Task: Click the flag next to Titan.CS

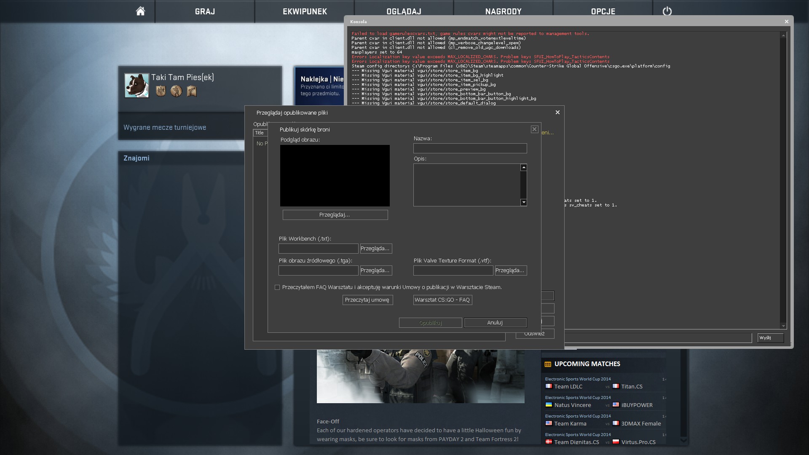Action: click(616, 386)
